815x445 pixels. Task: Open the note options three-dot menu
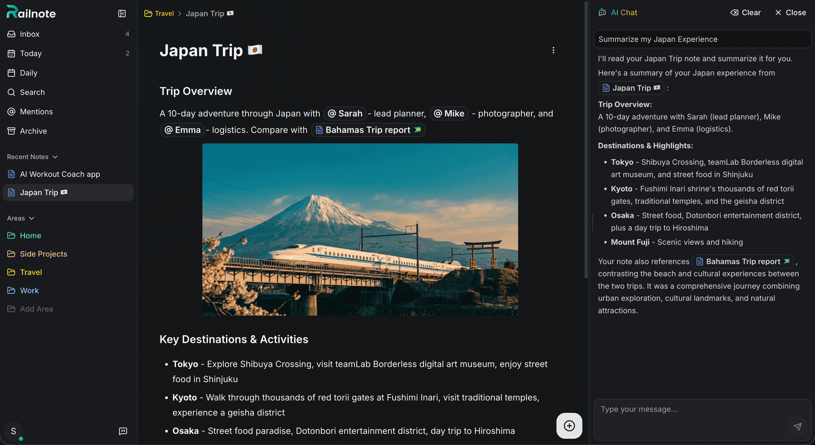click(553, 50)
